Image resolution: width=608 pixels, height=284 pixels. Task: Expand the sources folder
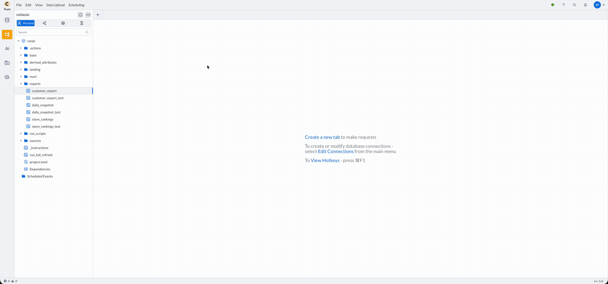point(21,141)
